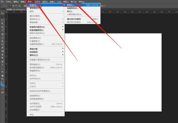Switch to the 未标题-1 document tab
Screen dimensions: 178x123
(x=16, y=10)
